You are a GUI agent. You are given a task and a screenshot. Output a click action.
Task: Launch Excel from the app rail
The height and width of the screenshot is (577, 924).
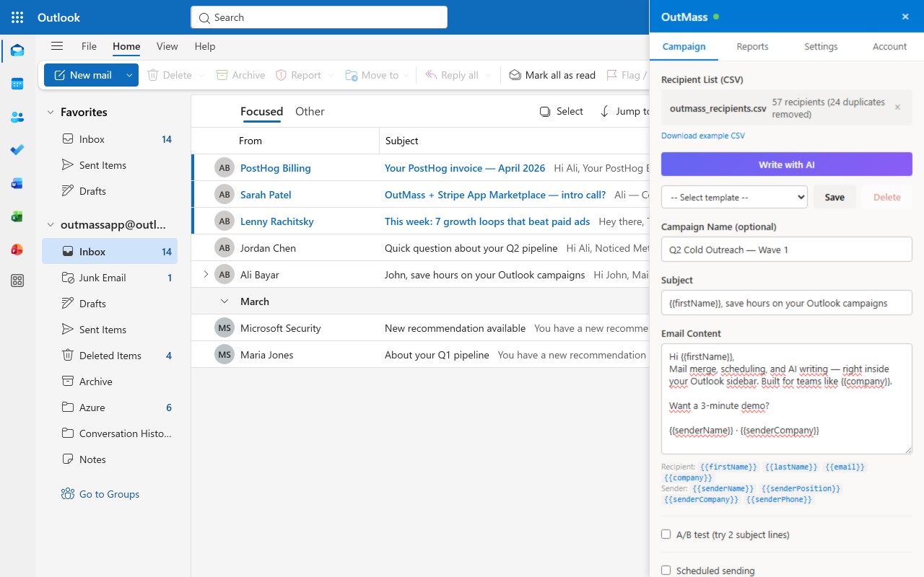pos(17,216)
